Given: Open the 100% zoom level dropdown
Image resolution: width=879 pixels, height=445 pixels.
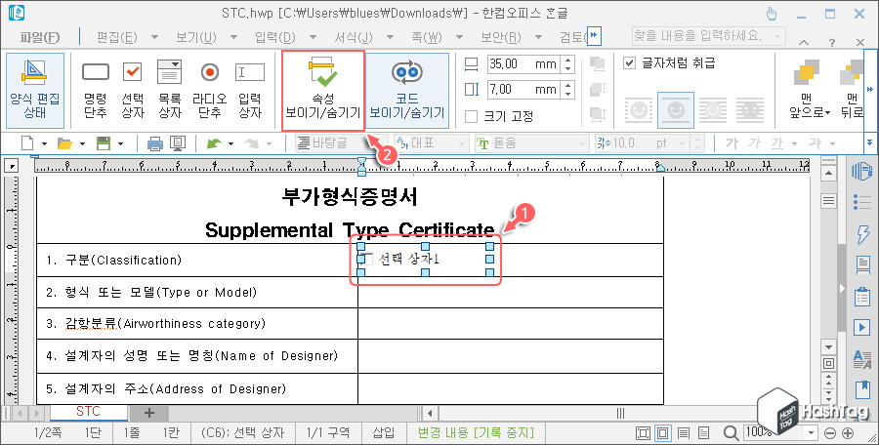Looking at the screenshot, I should 811,432.
